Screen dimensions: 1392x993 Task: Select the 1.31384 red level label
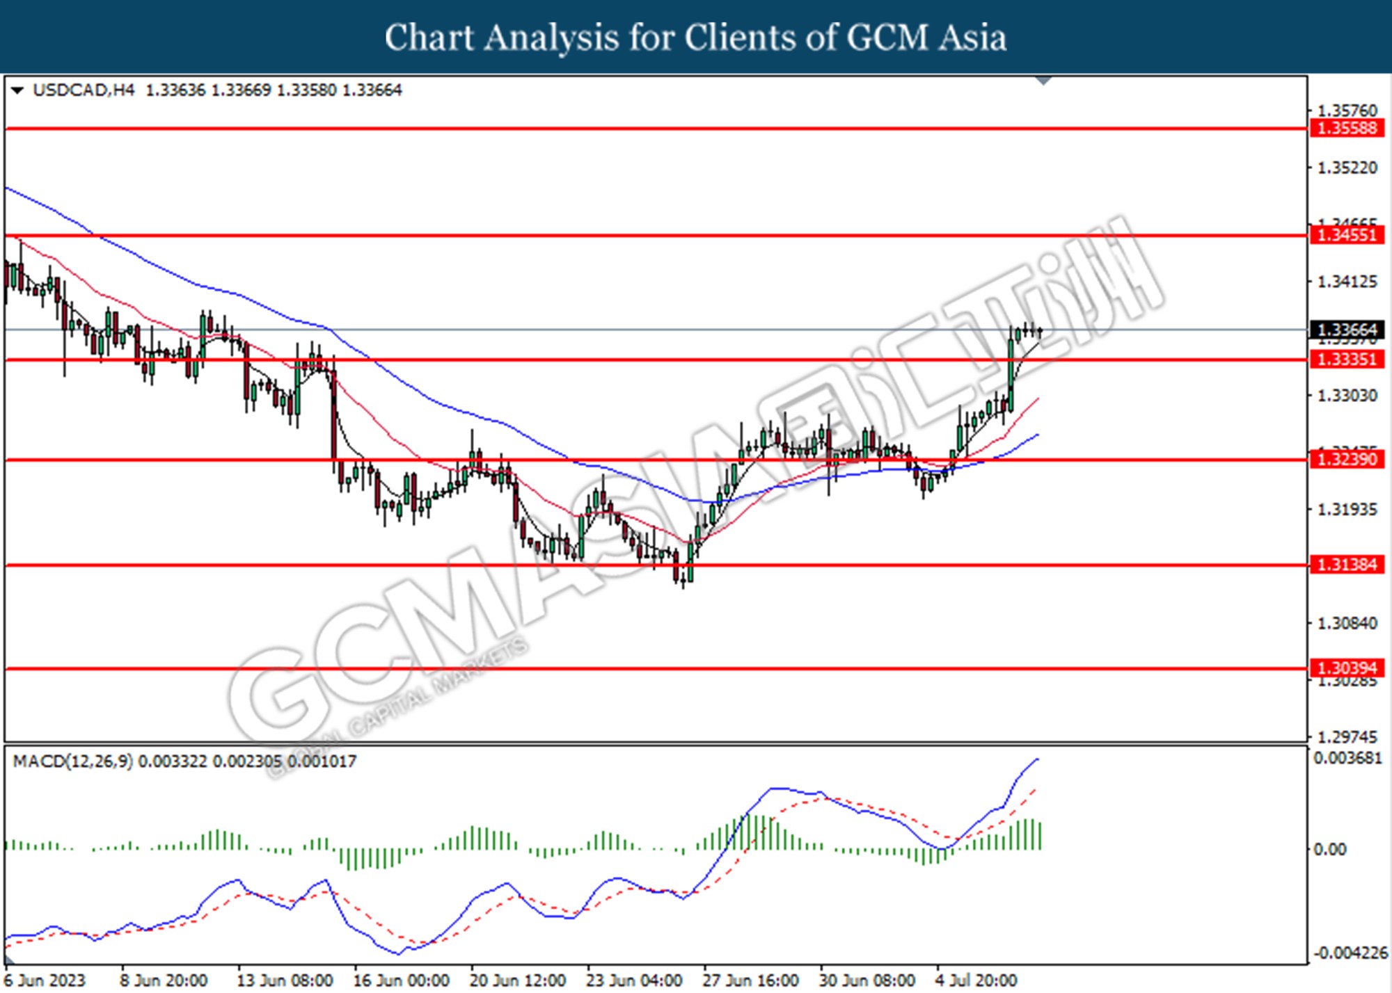pyautogui.click(x=1347, y=565)
